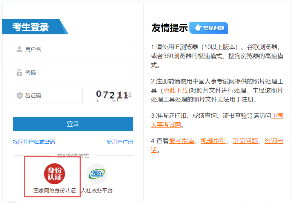Select the 考生登录 header tab
This screenshot has height=203, width=292.
[31, 27]
